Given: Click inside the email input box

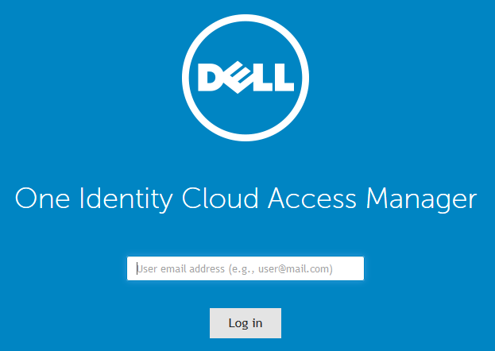Looking at the screenshot, I should (246, 269).
